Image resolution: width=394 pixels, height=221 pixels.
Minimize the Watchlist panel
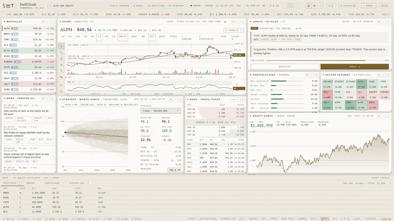pos(47,21)
